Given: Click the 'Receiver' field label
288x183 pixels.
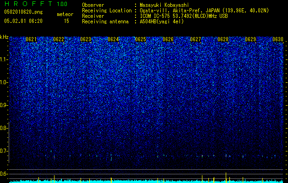Looking at the screenshot, I should tap(93, 16).
